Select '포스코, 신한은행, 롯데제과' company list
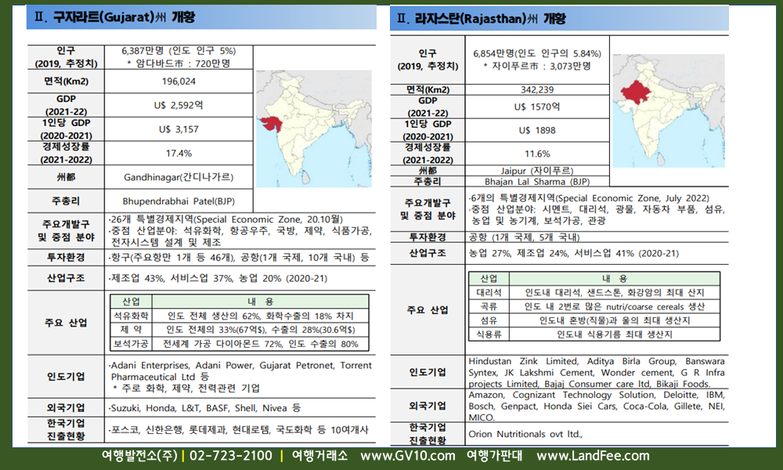The width and height of the screenshot is (783, 470). (x=238, y=429)
